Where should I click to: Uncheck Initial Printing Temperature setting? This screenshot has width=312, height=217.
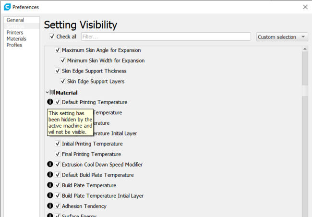click(x=58, y=144)
